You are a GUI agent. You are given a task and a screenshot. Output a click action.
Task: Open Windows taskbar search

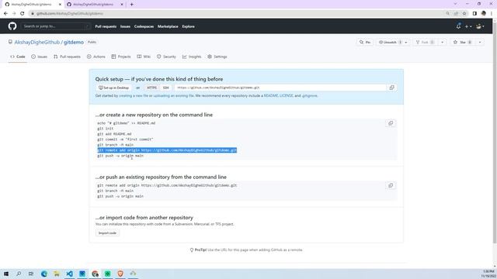click(x=19, y=274)
